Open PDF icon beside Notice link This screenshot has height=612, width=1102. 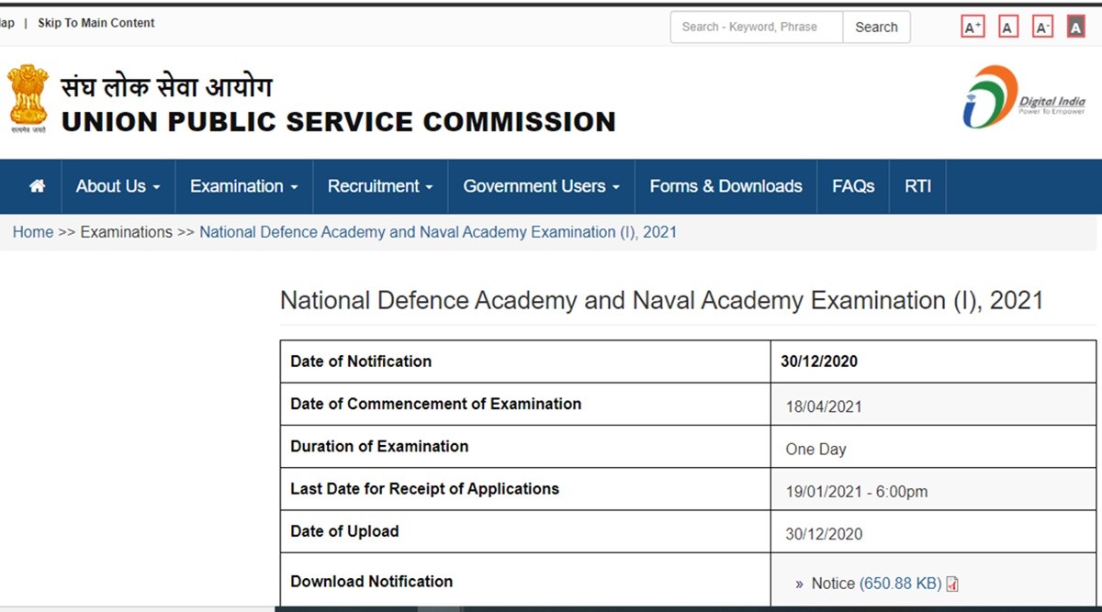952,584
